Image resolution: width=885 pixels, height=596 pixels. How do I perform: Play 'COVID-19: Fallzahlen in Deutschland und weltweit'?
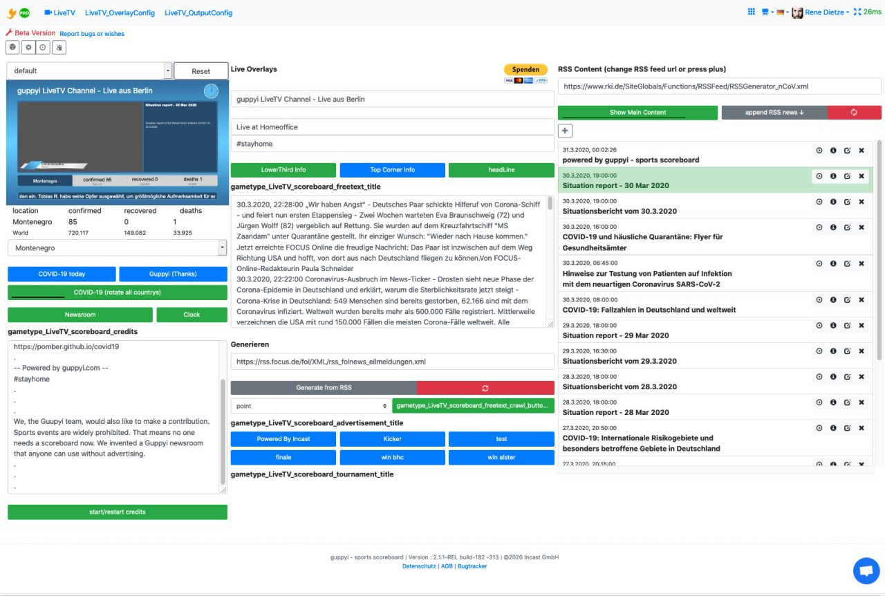coord(819,300)
